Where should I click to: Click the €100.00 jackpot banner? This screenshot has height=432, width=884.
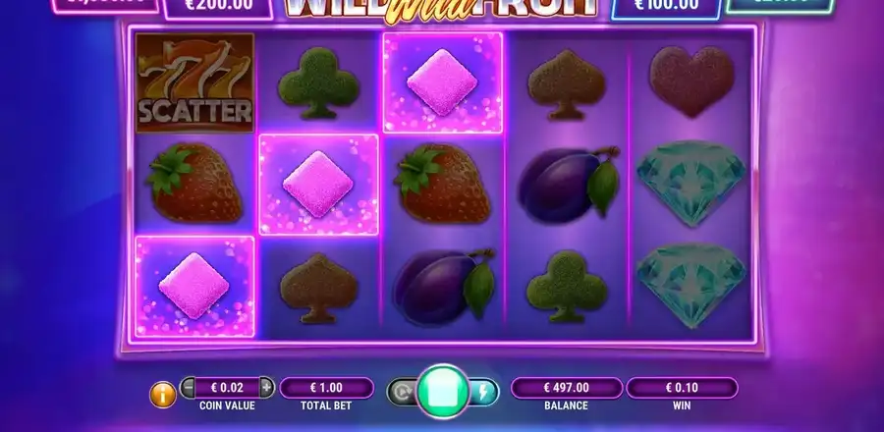pos(666,8)
